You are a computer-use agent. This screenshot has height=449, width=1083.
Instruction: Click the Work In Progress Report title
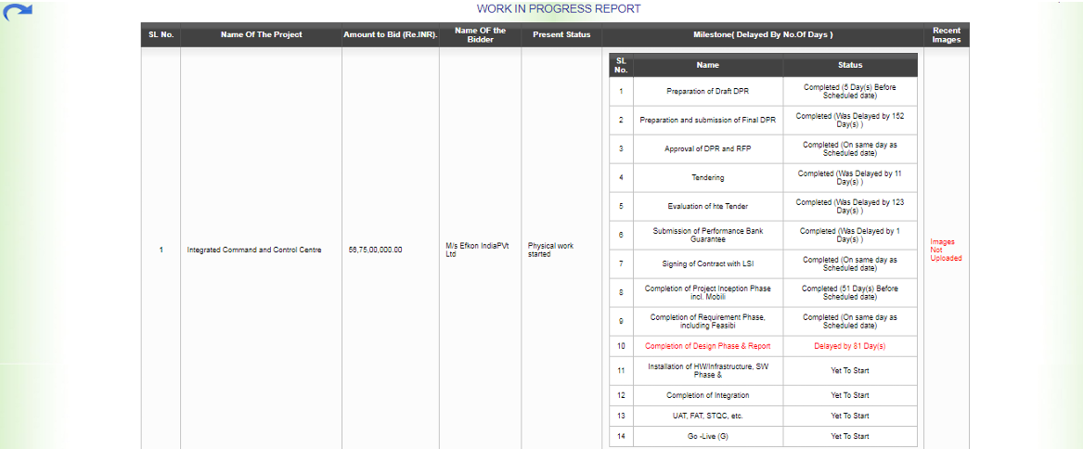click(x=559, y=8)
